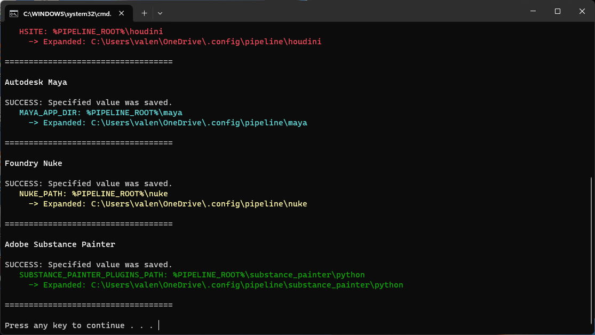Click the yellow NUKE_PATH variable line
Viewport: 595px width, 335px height.
pyautogui.click(x=93, y=194)
